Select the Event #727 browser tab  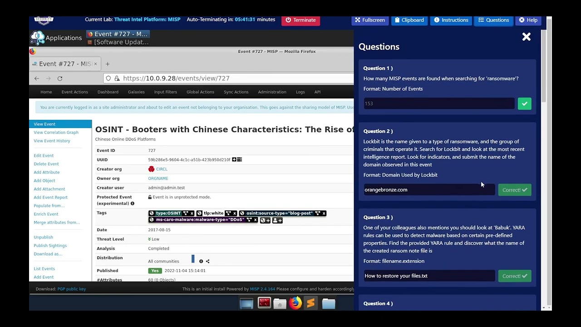pos(65,64)
